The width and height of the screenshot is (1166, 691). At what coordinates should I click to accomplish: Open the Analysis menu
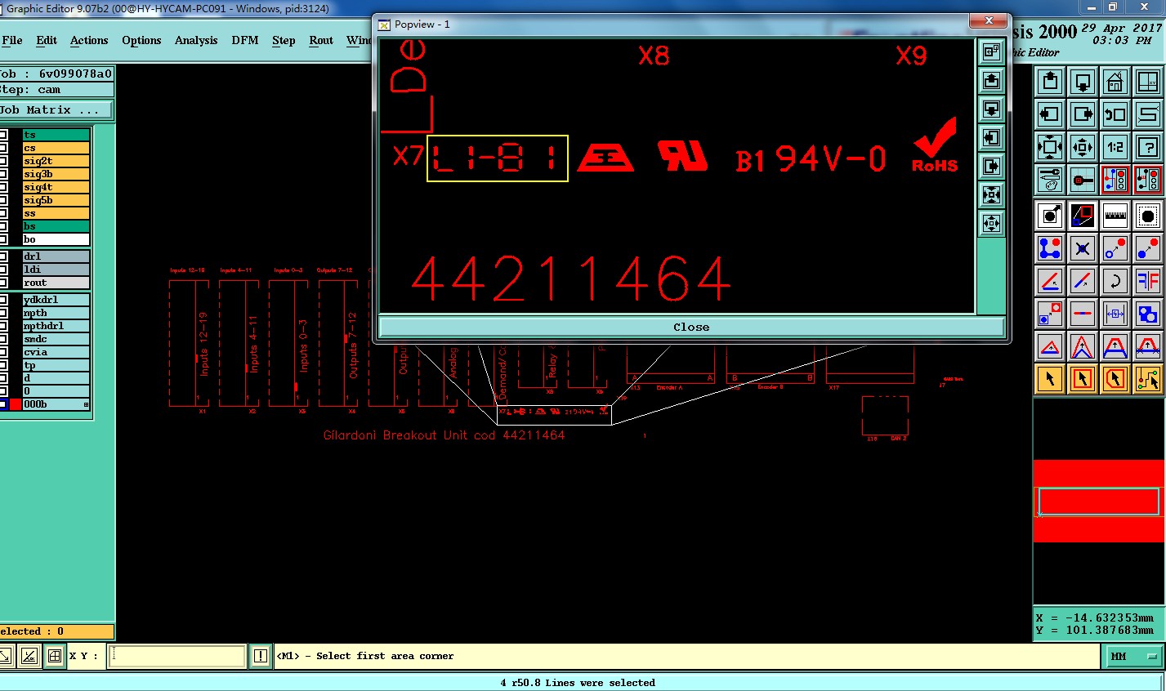tap(196, 40)
